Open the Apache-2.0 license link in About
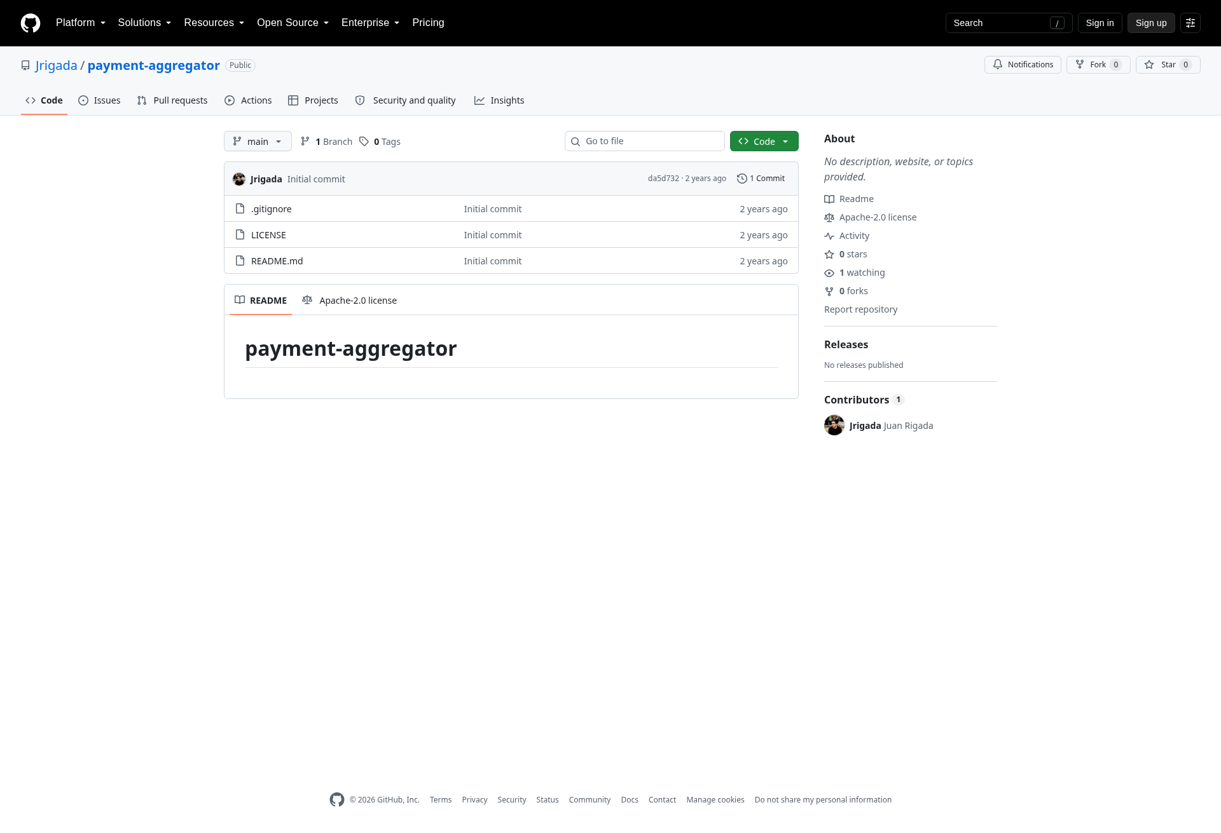The image size is (1221, 833). point(871,217)
